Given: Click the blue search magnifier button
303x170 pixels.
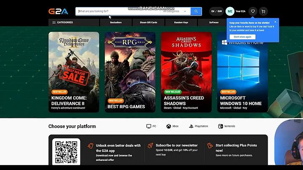Looking at the screenshot, I should (196, 11).
